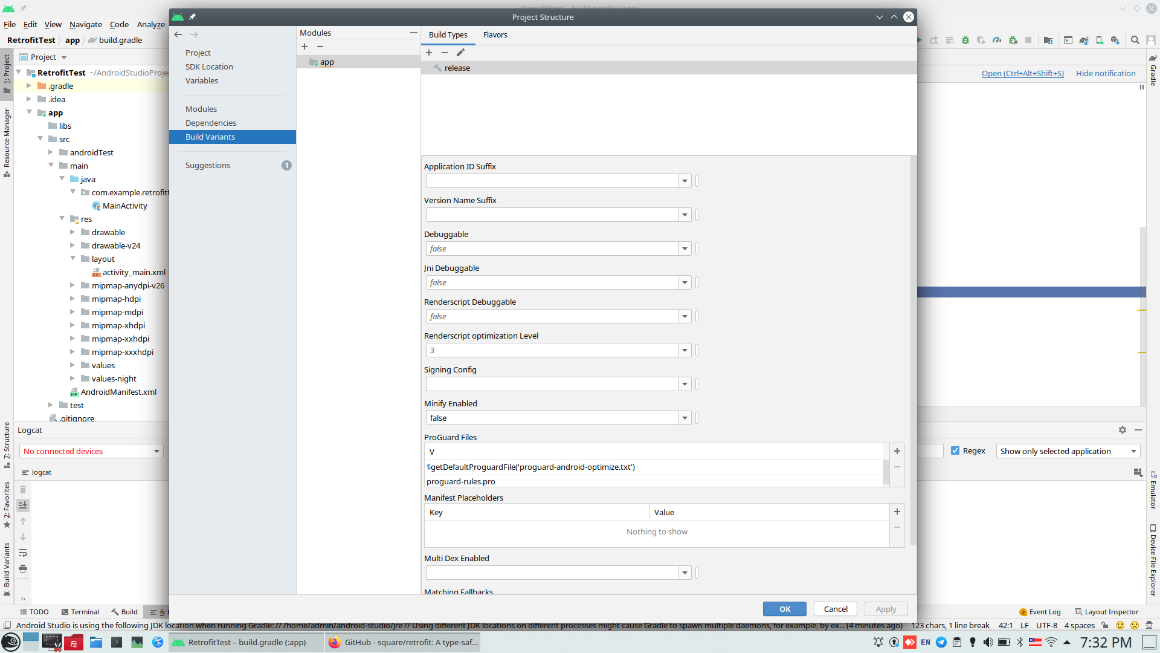Collapse the layout folder in tree

(72, 259)
